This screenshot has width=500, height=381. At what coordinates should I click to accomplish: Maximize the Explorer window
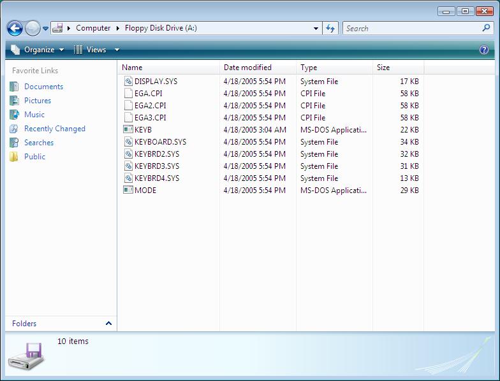click(x=465, y=11)
